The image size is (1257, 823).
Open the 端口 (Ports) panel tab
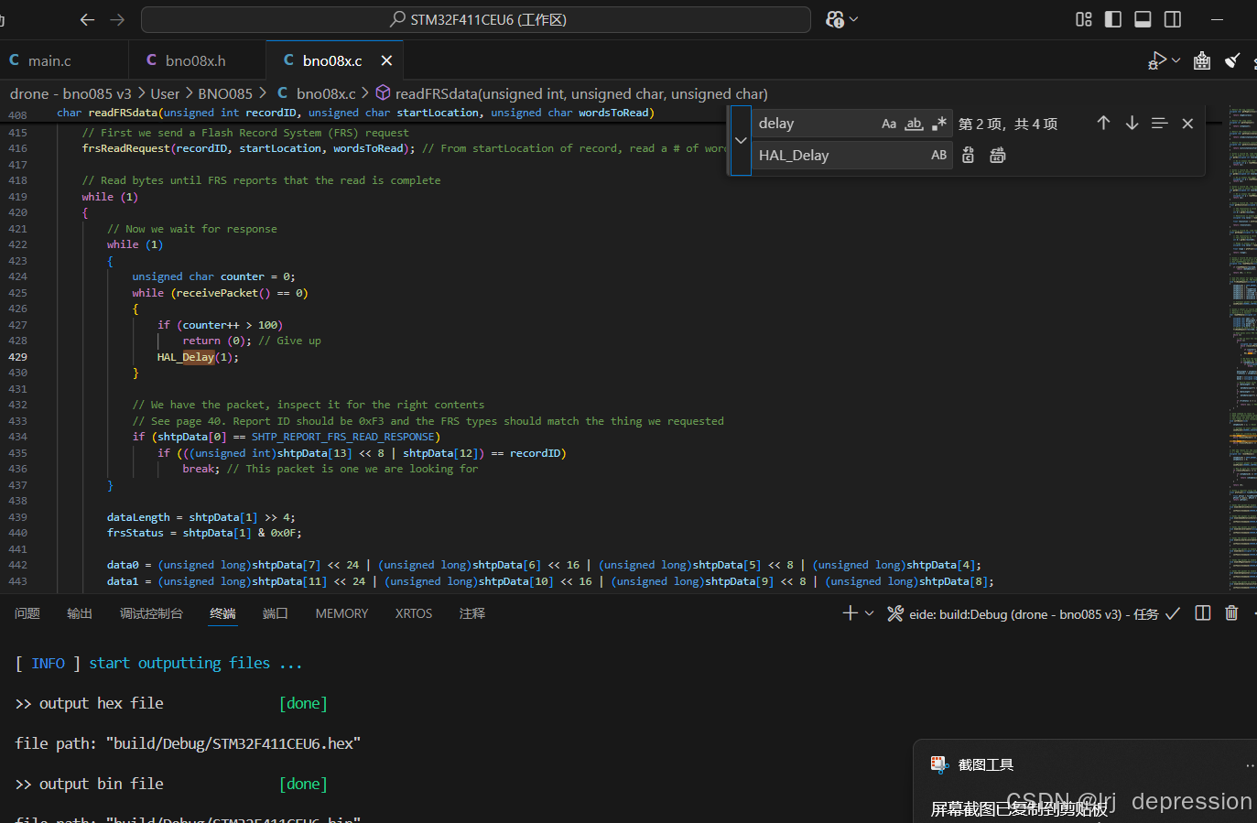tap(276, 613)
